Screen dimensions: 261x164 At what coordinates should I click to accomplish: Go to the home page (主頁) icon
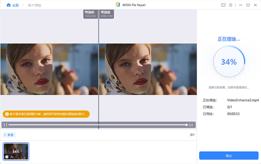coord(8,5)
